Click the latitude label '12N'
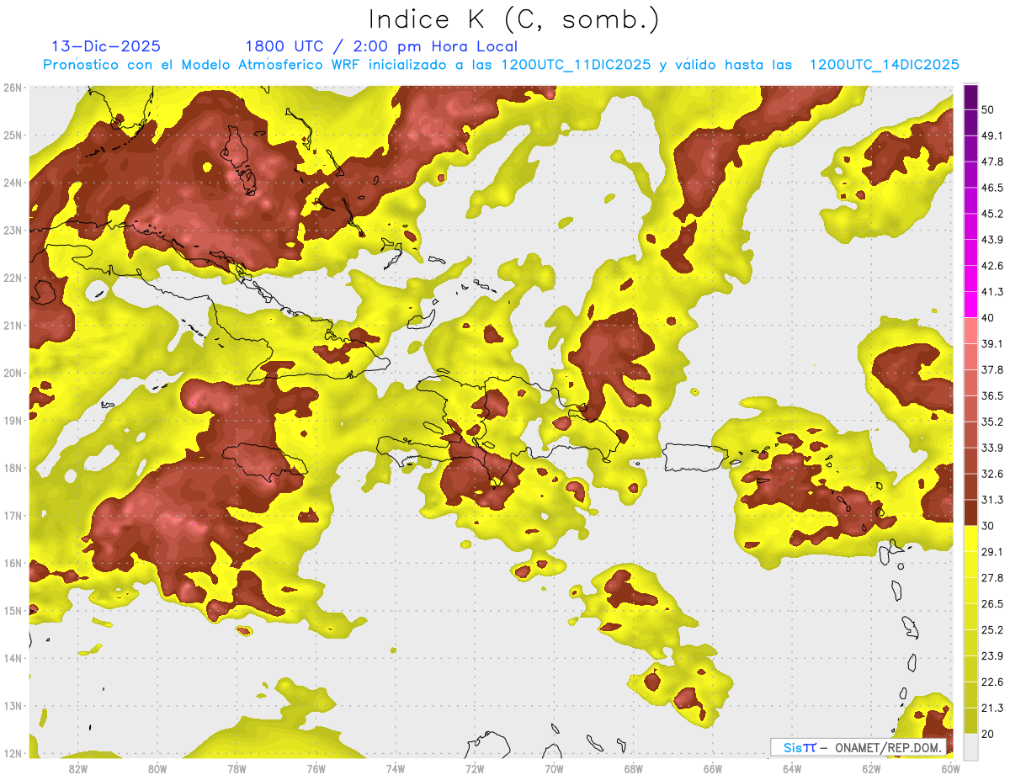The height and width of the screenshot is (780, 1010). click(x=12, y=753)
